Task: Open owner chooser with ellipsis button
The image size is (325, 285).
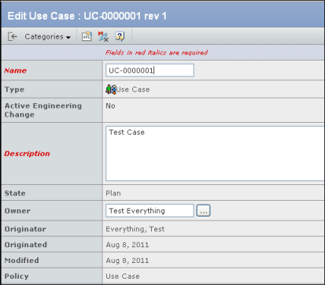Action: pos(204,211)
